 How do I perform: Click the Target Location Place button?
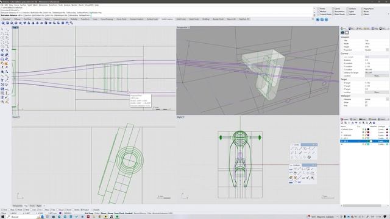click(377, 92)
